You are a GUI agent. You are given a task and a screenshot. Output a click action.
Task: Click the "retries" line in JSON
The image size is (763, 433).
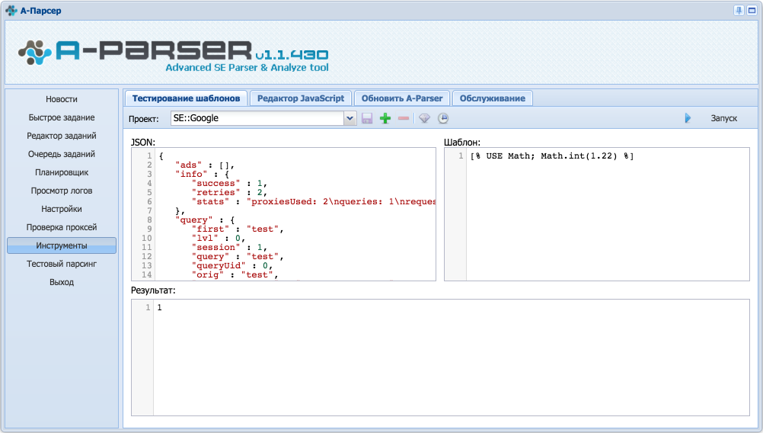coord(229,193)
